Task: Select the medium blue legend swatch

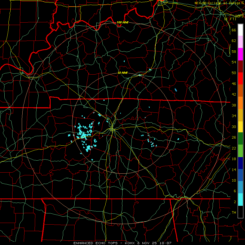Action: pyautogui.click(x=240, y=175)
